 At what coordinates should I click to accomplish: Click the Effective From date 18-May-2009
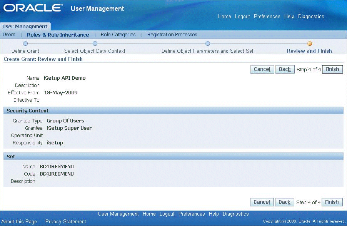(x=61, y=93)
